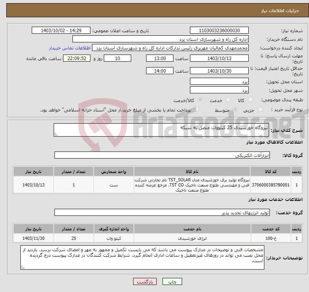Select the کالا/خدمت radio button
This screenshot has height=292, width=309.
[200, 100]
